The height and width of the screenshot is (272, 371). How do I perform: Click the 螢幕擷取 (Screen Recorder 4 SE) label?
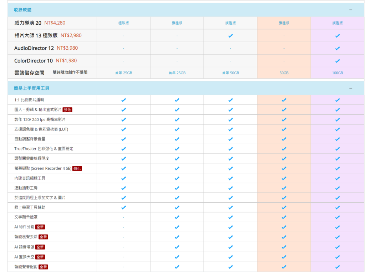click(43, 168)
